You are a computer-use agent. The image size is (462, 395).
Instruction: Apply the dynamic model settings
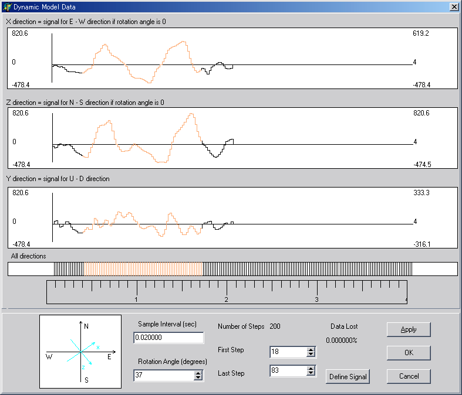tap(409, 329)
